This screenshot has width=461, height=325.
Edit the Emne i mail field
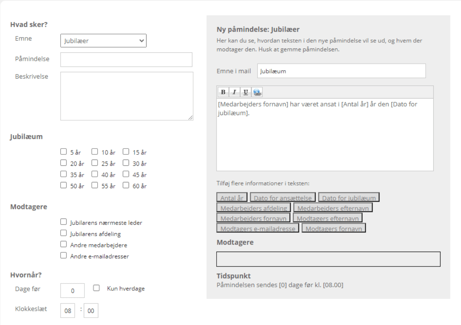[x=341, y=71]
